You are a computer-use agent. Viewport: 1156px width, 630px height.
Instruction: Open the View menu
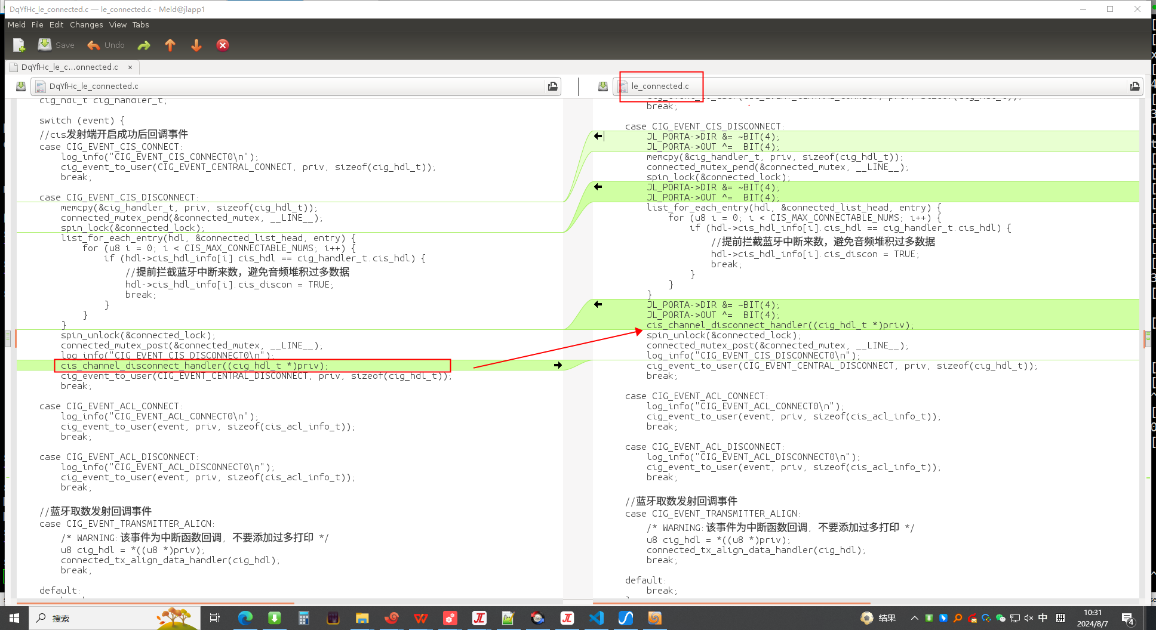pyautogui.click(x=118, y=24)
